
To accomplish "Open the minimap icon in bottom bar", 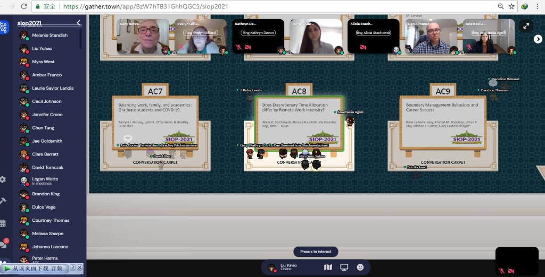I will tap(328, 267).
